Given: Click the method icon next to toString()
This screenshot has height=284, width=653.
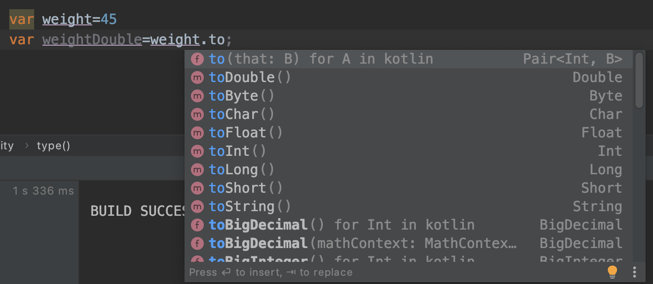Looking at the screenshot, I should point(197,207).
